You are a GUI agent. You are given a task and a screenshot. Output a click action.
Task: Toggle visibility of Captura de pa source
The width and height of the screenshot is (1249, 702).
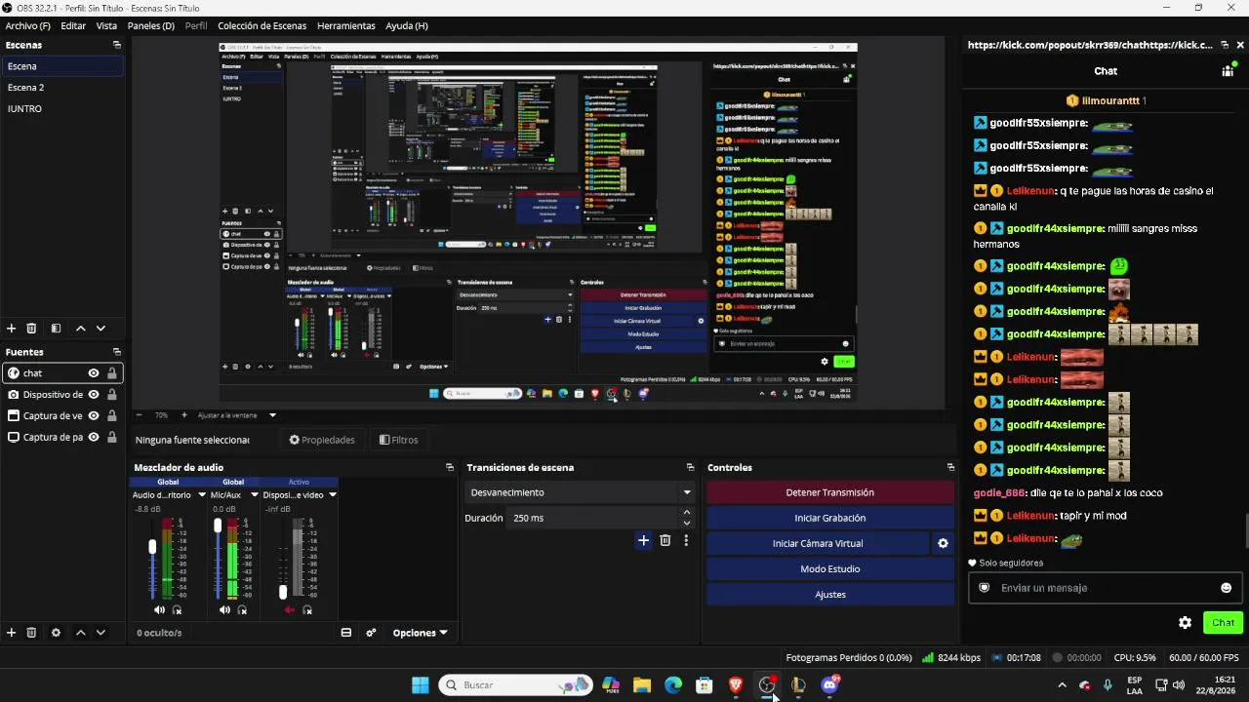point(94,438)
